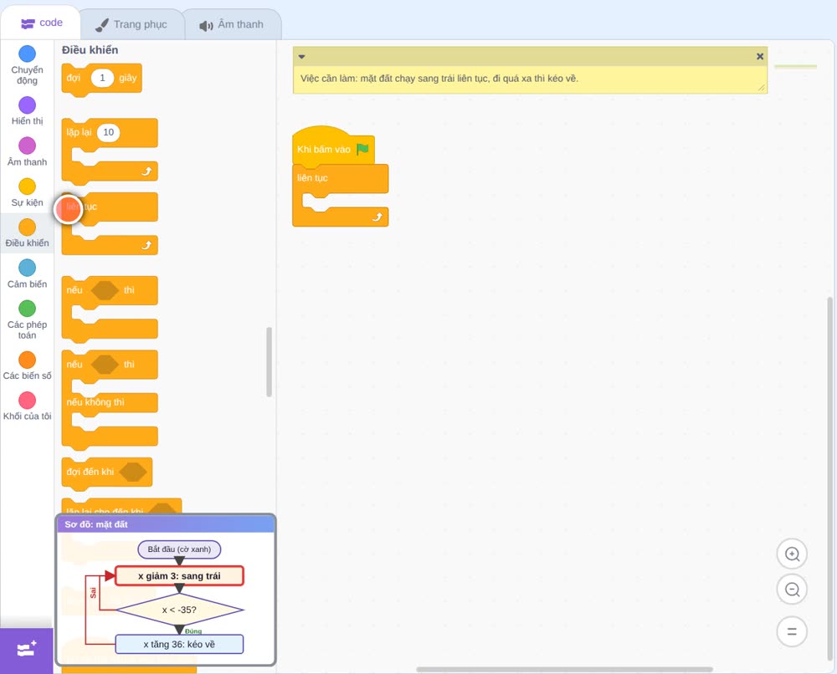This screenshot has height=674, width=837.
Task: Close the yellow comment note
Action: (760, 57)
